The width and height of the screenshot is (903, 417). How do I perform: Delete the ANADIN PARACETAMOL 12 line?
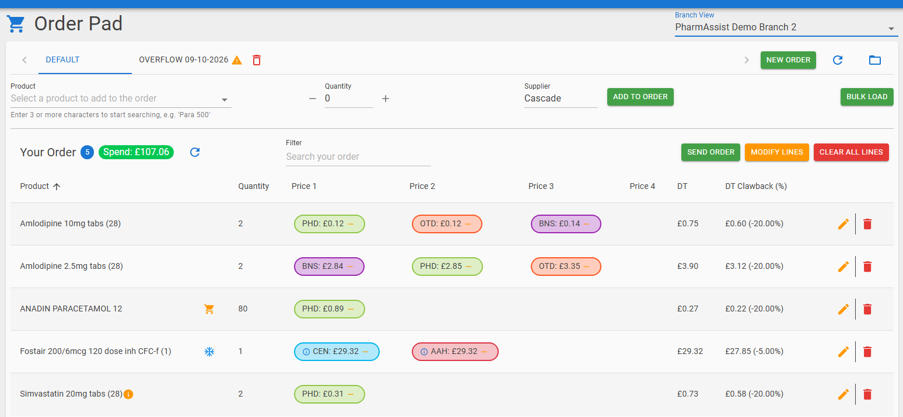click(x=867, y=309)
